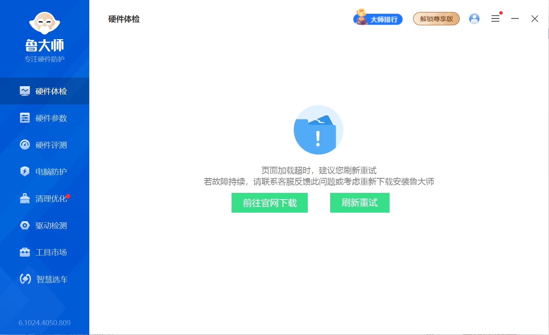Click the 专注硬件防护 slogan text
The width and height of the screenshot is (549, 335).
click(45, 58)
